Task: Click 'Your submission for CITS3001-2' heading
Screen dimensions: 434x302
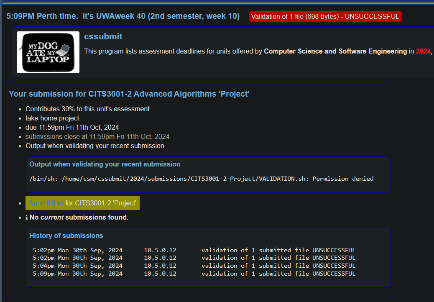Action: coord(129,94)
